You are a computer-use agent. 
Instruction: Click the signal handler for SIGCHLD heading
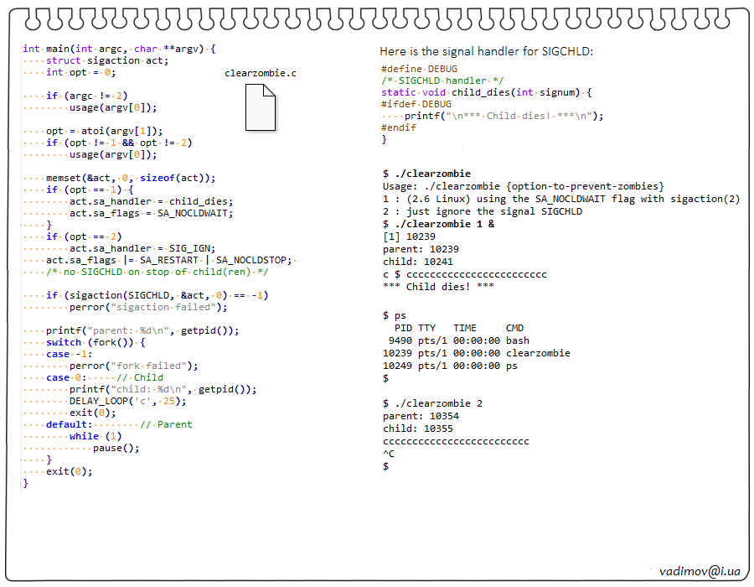pos(486,52)
